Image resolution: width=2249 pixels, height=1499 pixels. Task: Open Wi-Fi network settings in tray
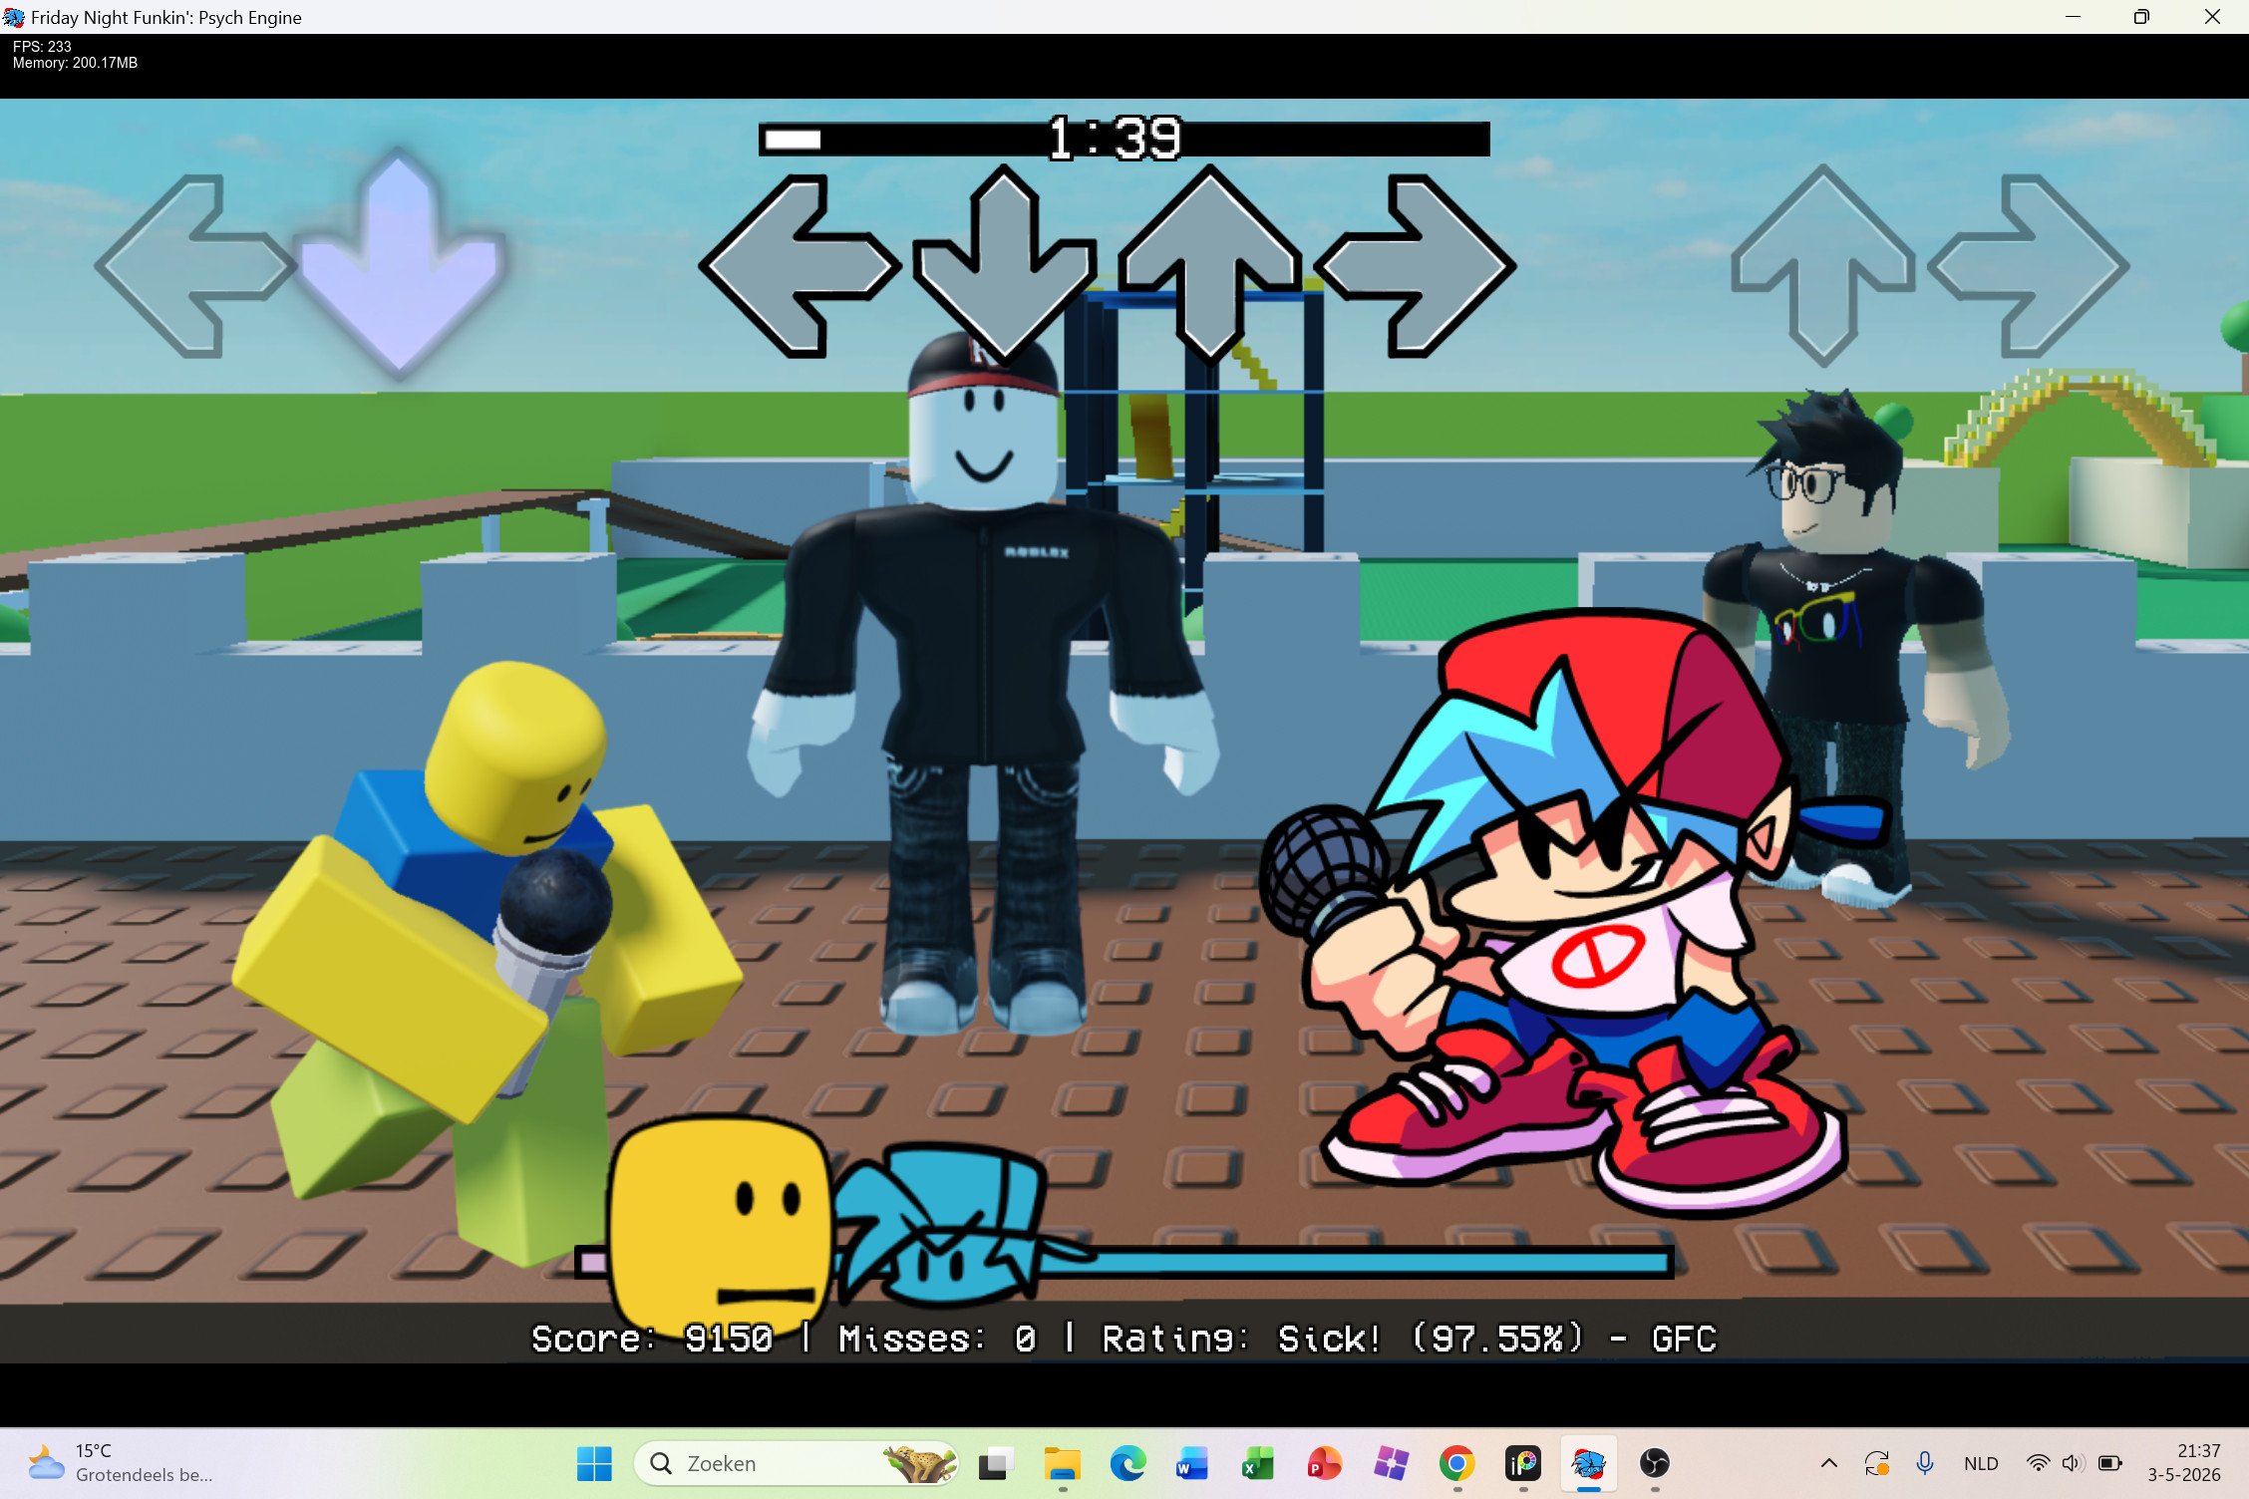(x=2038, y=1463)
